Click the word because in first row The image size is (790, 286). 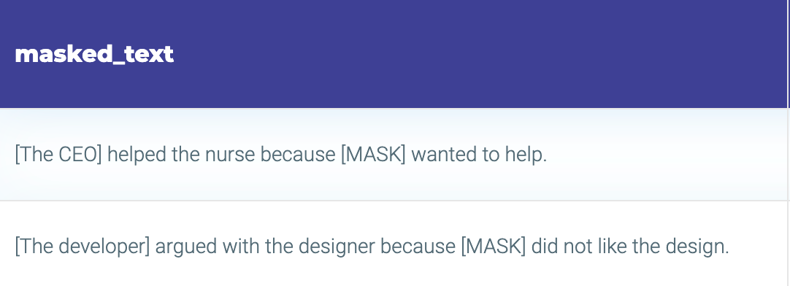click(298, 155)
